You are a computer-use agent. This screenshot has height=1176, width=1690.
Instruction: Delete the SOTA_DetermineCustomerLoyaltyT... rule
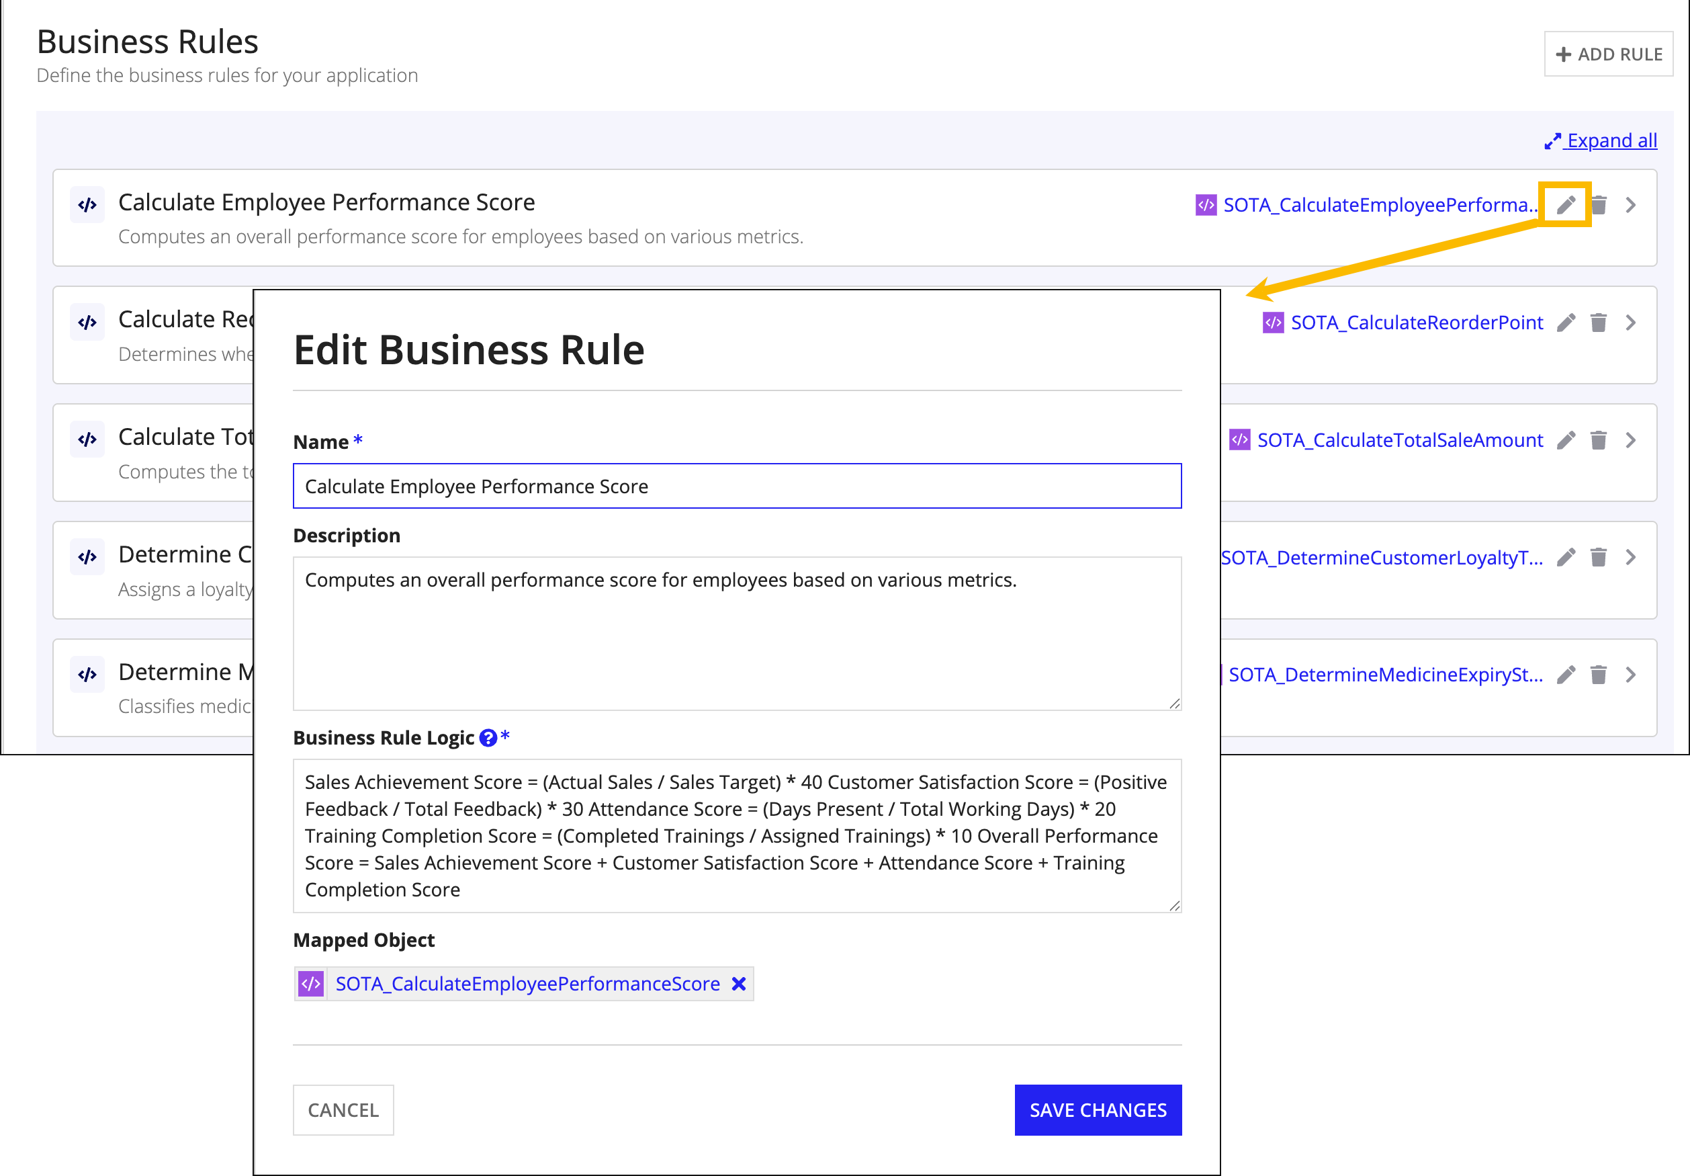tap(1599, 558)
